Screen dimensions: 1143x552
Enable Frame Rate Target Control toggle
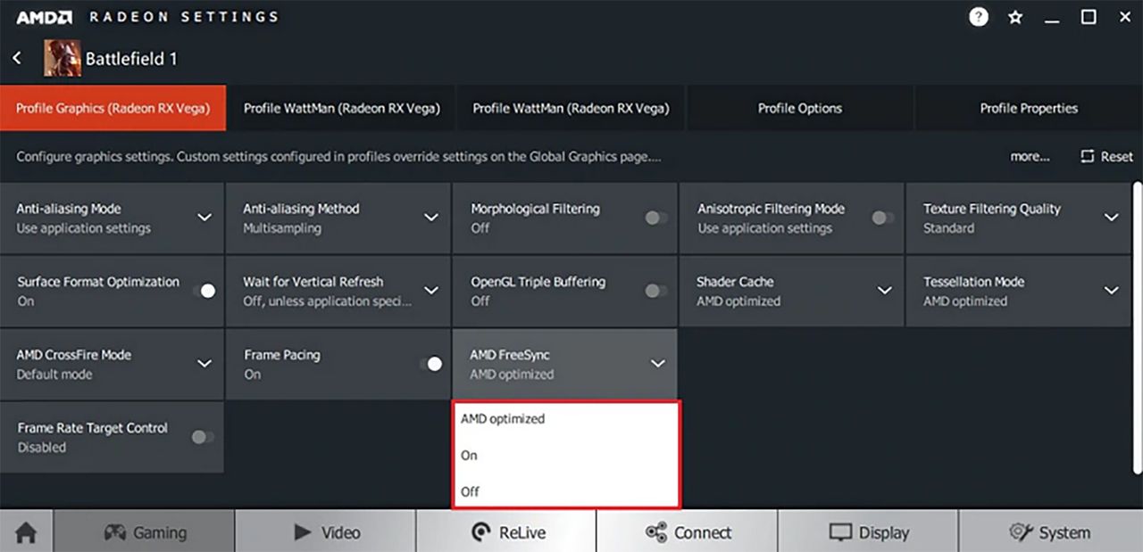click(x=203, y=437)
